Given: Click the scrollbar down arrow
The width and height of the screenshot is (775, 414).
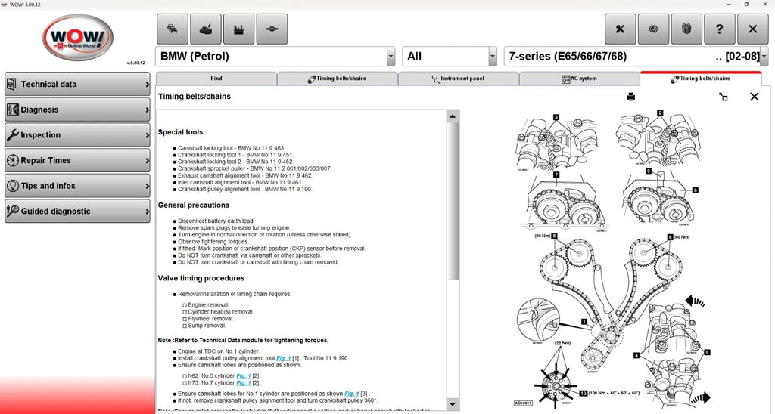Looking at the screenshot, I should (453, 404).
